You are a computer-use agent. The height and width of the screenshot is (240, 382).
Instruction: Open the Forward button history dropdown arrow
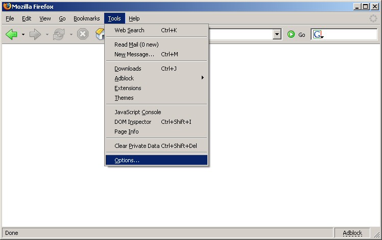coord(47,34)
